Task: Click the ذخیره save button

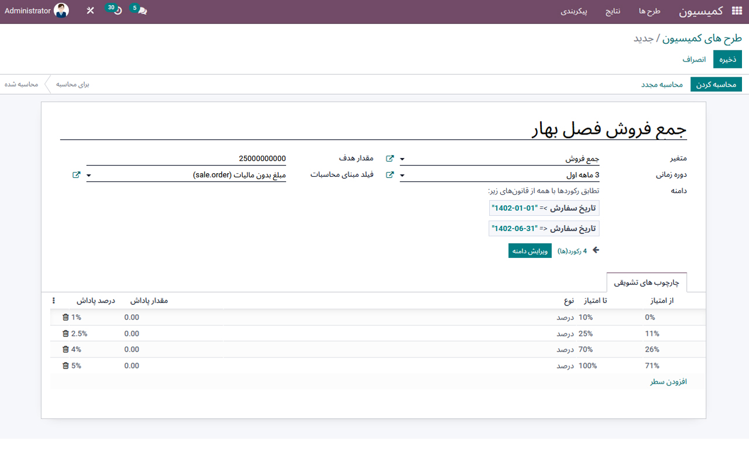Action: [x=727, y=59]
